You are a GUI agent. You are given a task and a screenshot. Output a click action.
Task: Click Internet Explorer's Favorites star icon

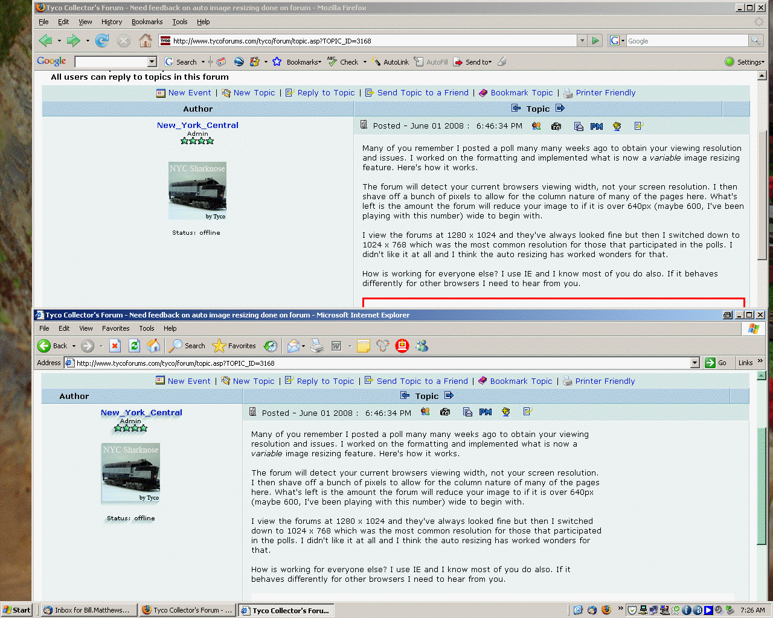[x=219, y=346]
